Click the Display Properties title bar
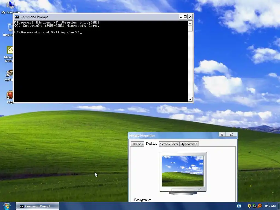 (173, 135)
